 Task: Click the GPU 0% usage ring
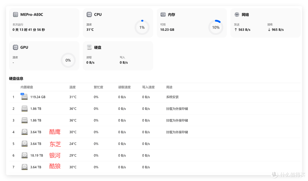pyautogui.click(x=68, y=60)
